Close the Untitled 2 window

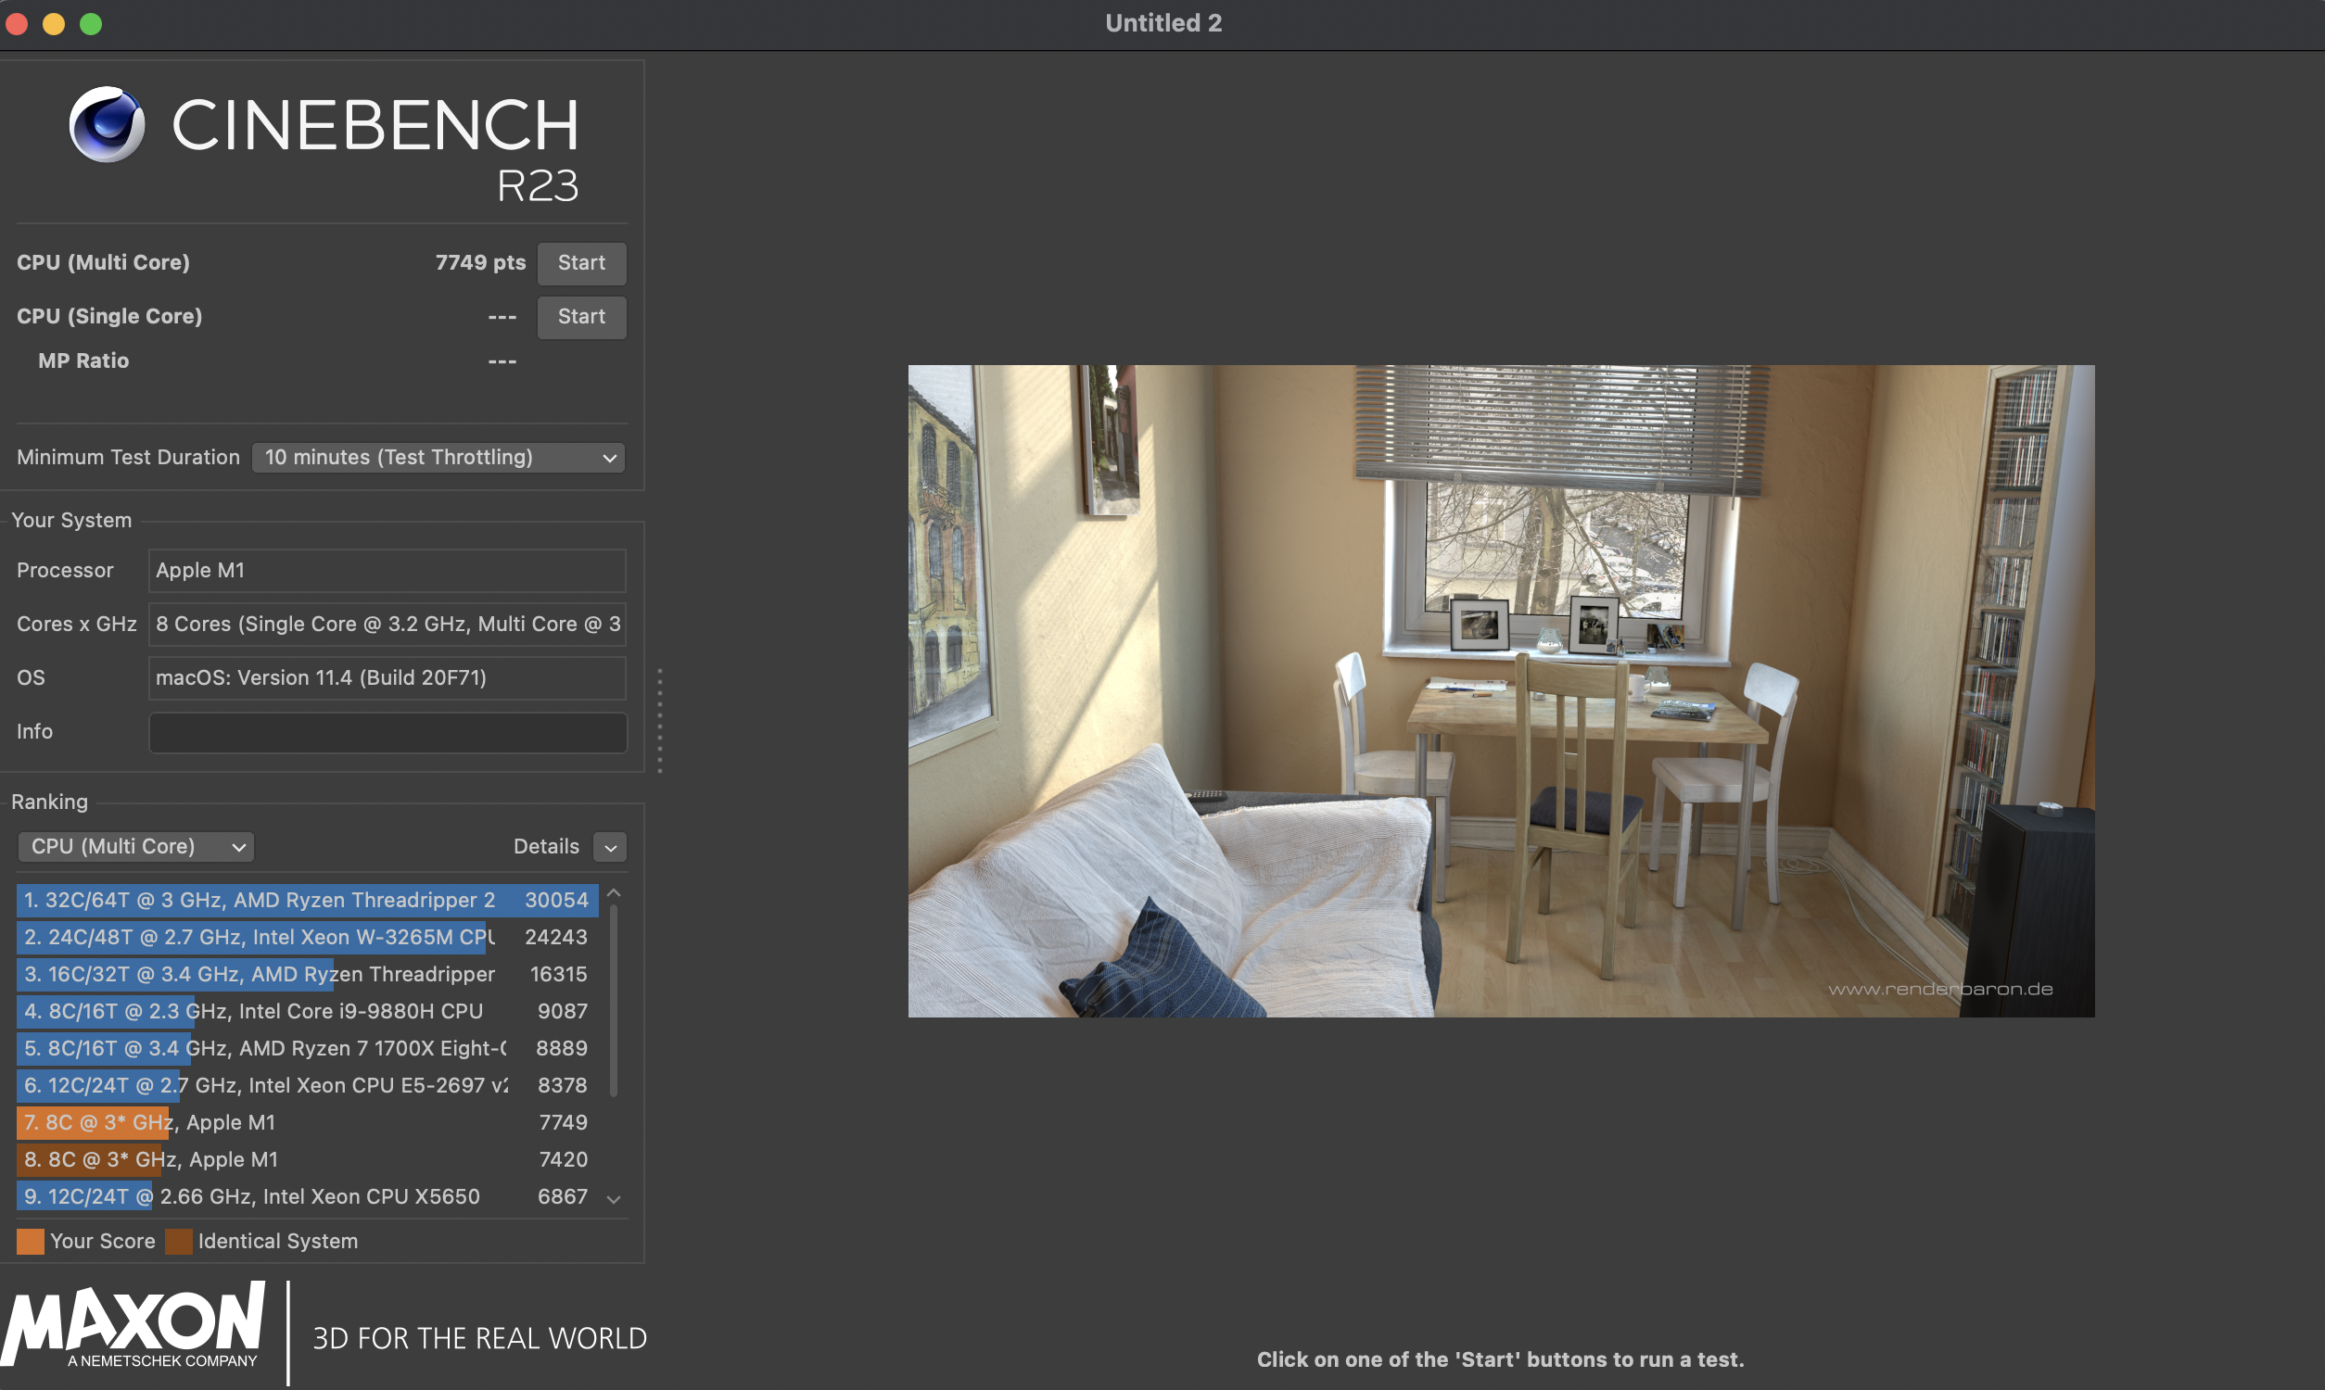16,23
